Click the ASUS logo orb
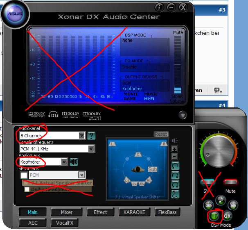Screen dimensions: 248x230 tap(15, 14)
